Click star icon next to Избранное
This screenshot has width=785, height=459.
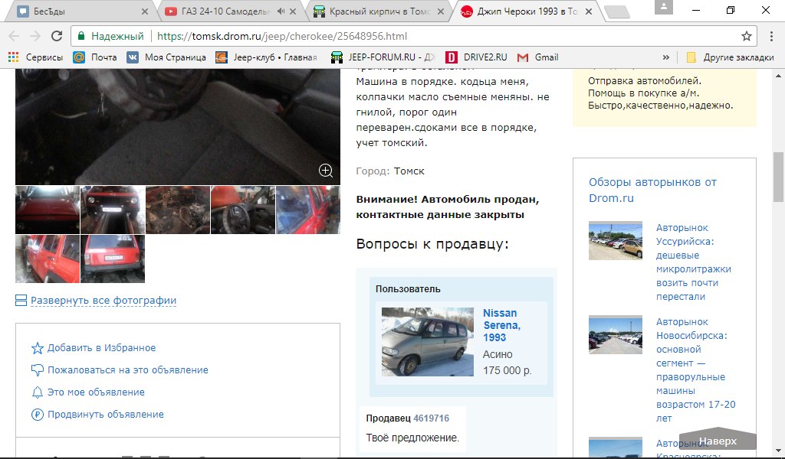pos(38,348)
